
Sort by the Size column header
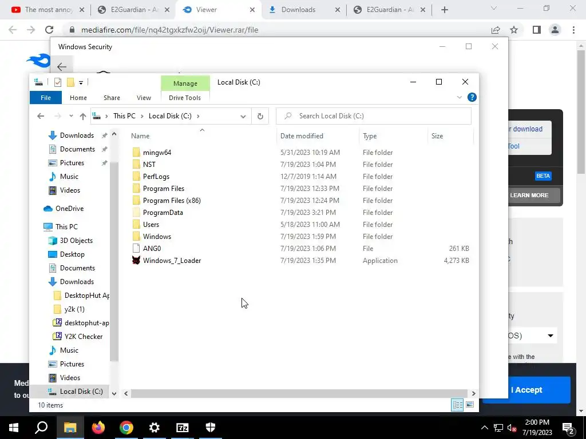(437, 136)
